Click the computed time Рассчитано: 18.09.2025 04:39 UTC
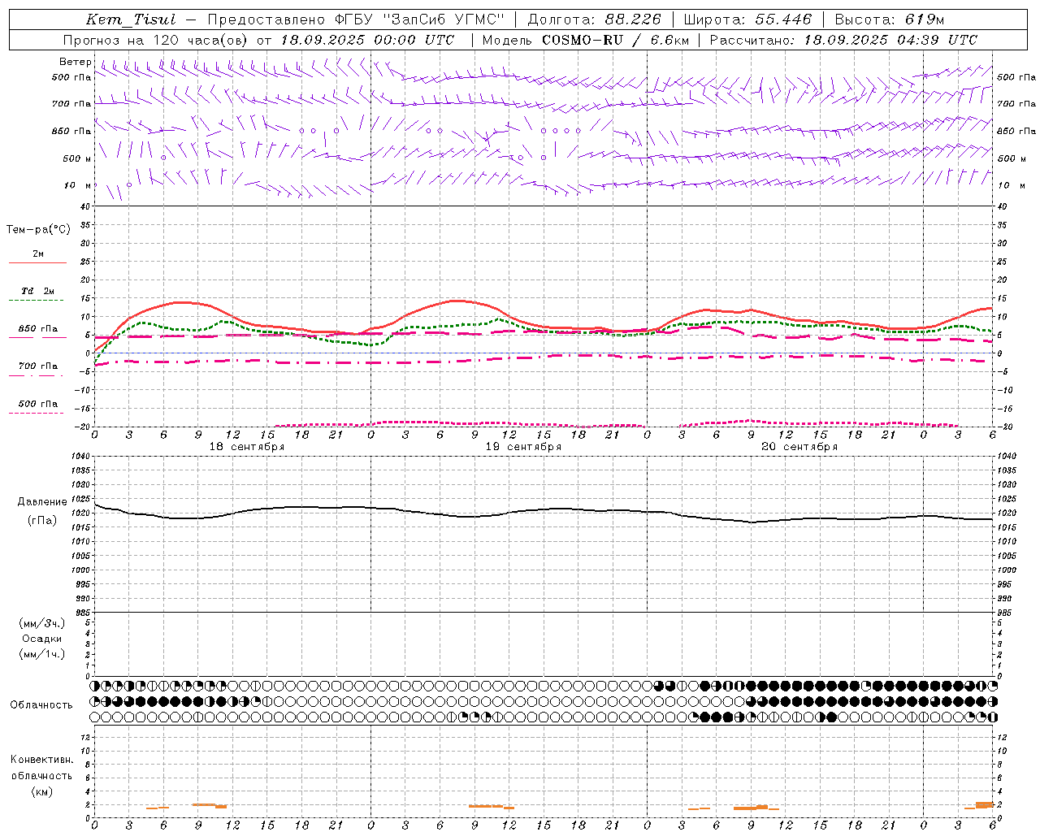This screenshot has height=832, width=1040. (843, 40)
